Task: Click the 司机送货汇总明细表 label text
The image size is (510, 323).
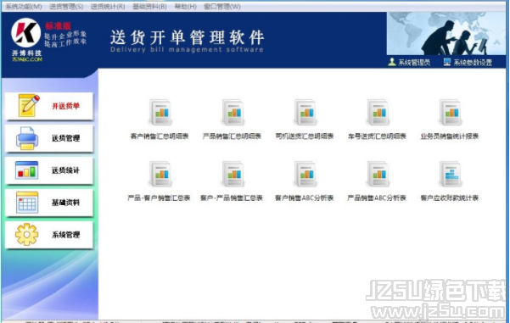Action: tap(305, 136)
